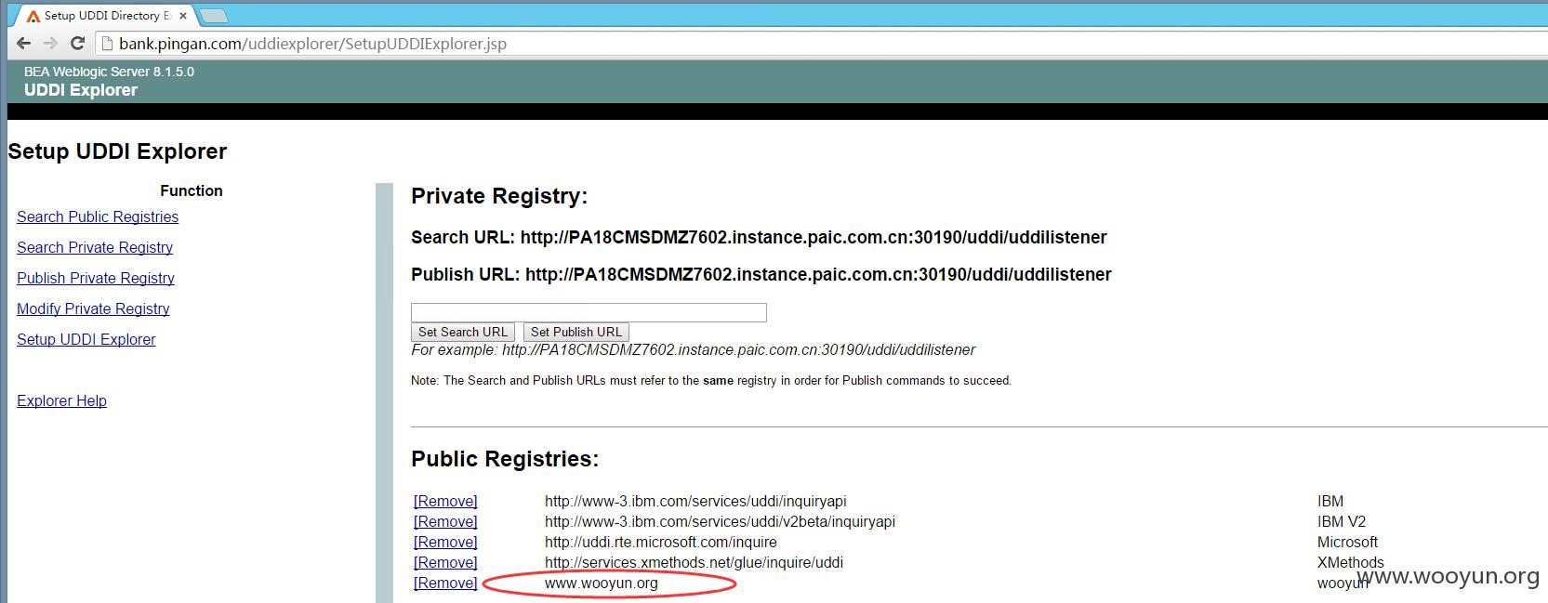Viewport: 1548px width, 603px height.
Task: Click the Set Search URL button
Action: (x=463, y=332)
